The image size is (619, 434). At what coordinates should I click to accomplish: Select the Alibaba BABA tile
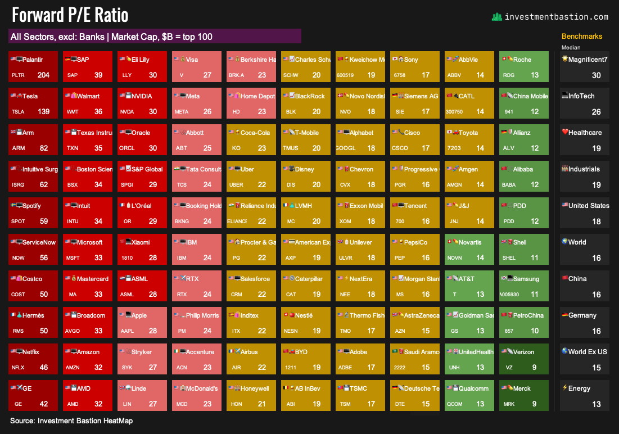[x=524, y=176]
